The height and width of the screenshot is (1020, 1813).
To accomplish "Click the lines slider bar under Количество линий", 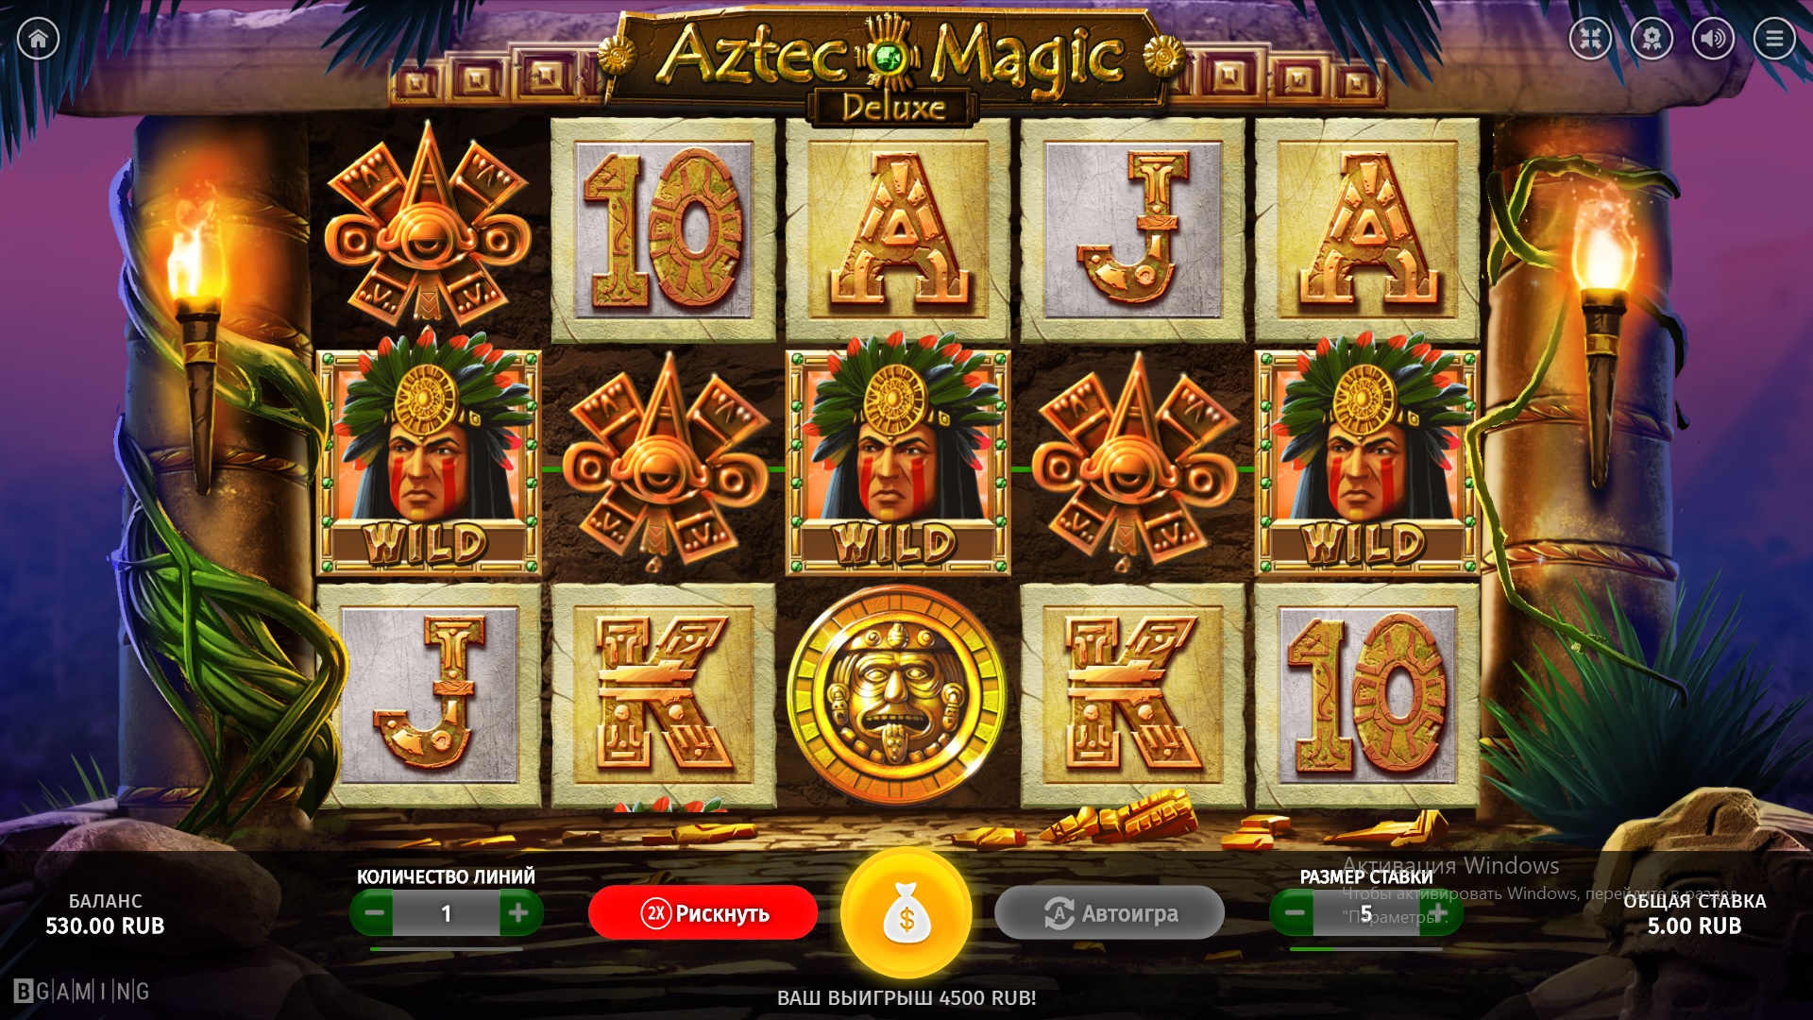I will (447, 948).
